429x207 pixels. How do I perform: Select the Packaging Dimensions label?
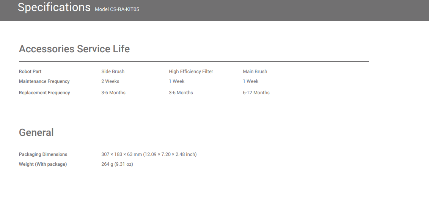tap(43, 154)
